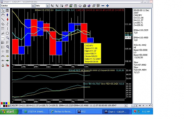Viewport: 184px width, 119px height.
Task: Click the first buy-sell arrows chart icon
Action: [94, 6]
